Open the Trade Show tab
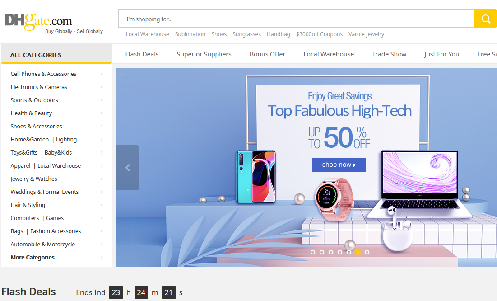The height and width of the screenshot is (301, 497). 389,54
